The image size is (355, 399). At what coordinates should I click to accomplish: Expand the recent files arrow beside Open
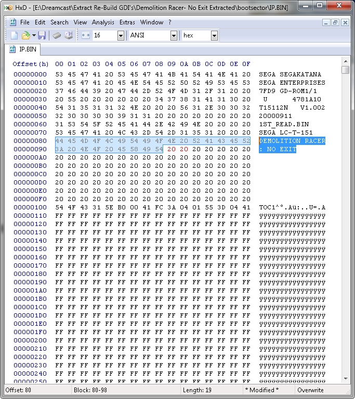click(x=34, y=35)
